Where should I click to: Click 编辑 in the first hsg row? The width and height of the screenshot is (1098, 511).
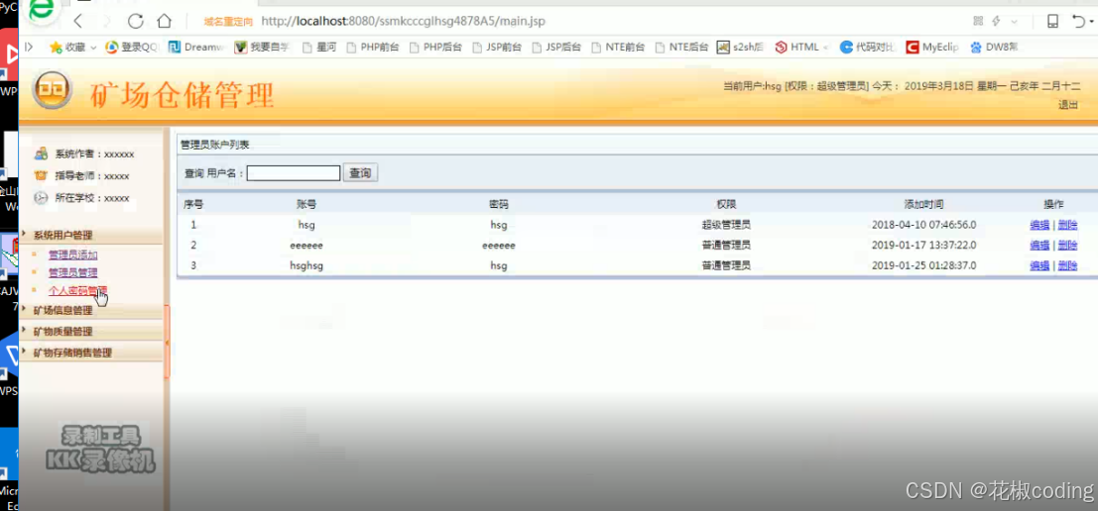point(1039,225)
